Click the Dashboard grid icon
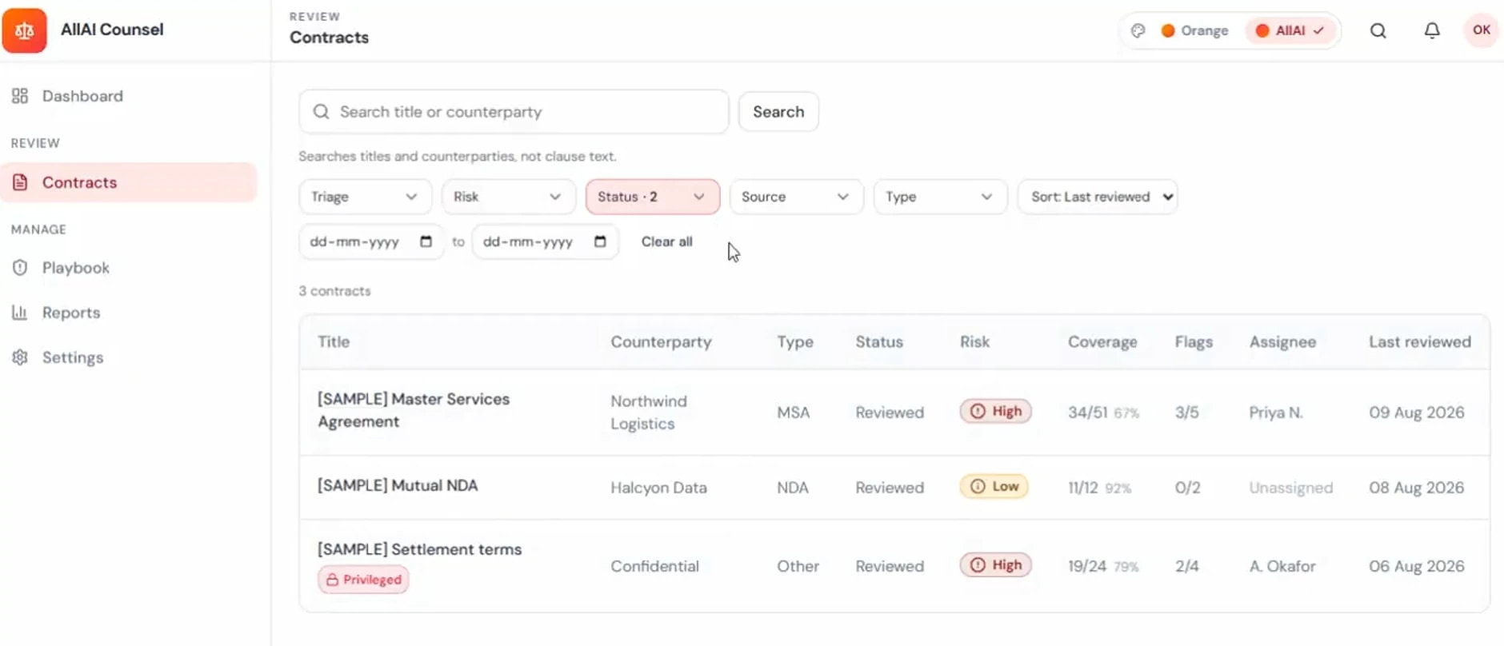The image size is (1504, 646). 20,96
